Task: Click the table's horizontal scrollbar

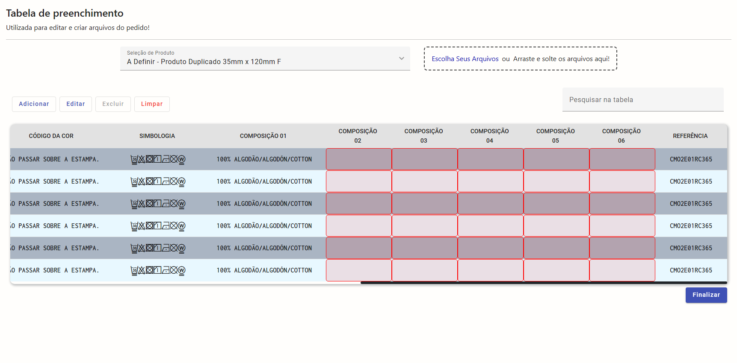Action: click(543, 283)
